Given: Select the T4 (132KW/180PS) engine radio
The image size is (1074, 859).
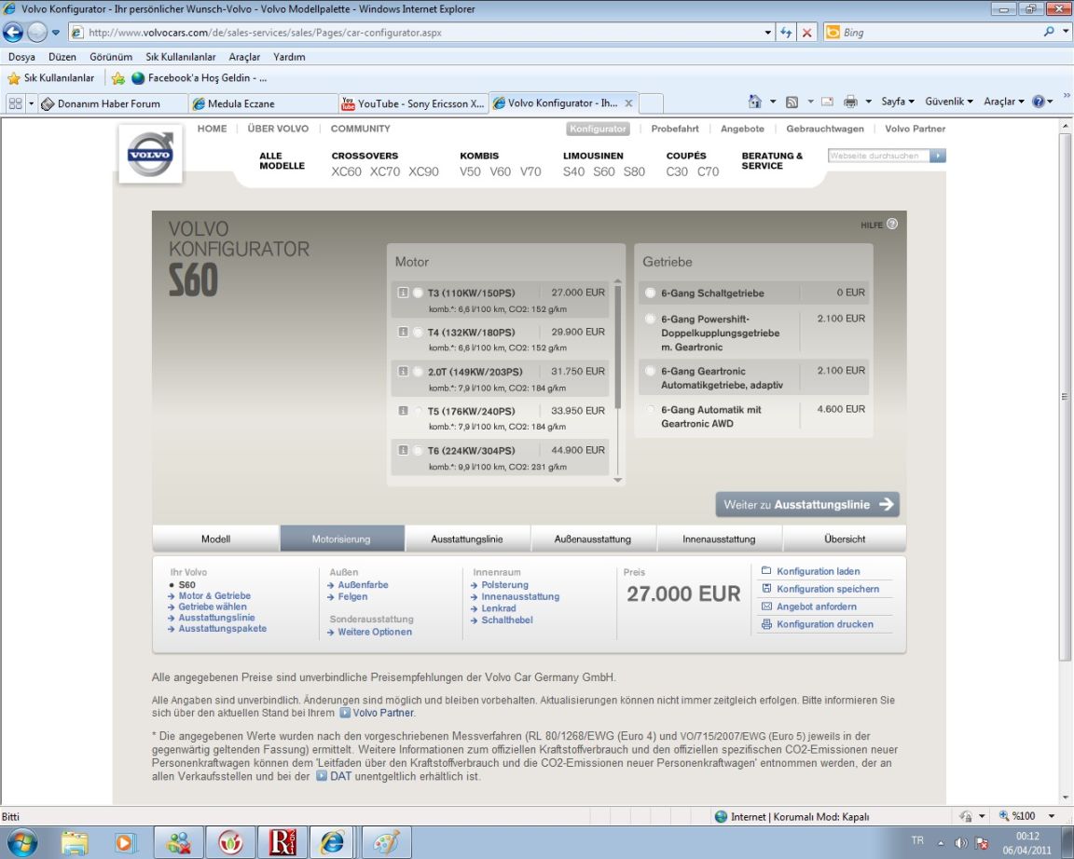Looking at the screenshot, I should pyautogui.click(x=418, y=332).
